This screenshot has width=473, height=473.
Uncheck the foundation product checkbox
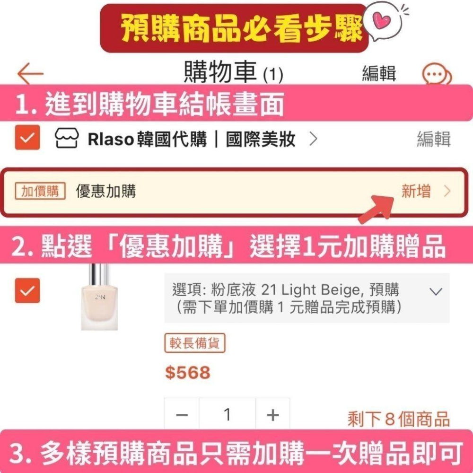point(27,290)
